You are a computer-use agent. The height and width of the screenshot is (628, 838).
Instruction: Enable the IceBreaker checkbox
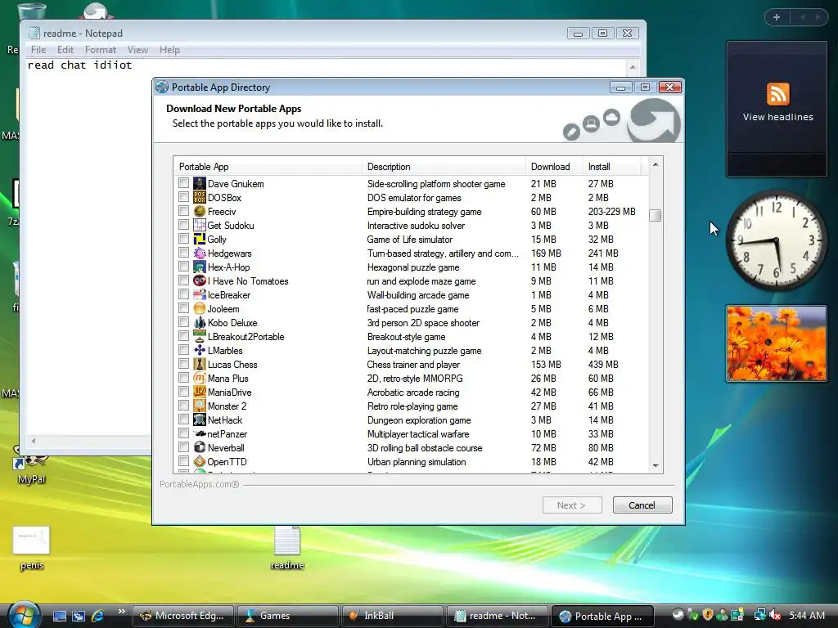184,294
